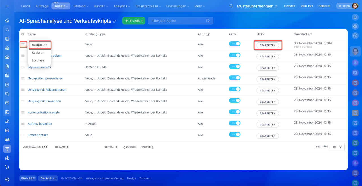Click the green Erstellen button
The image size is (362, 186).
pos(134,21)
